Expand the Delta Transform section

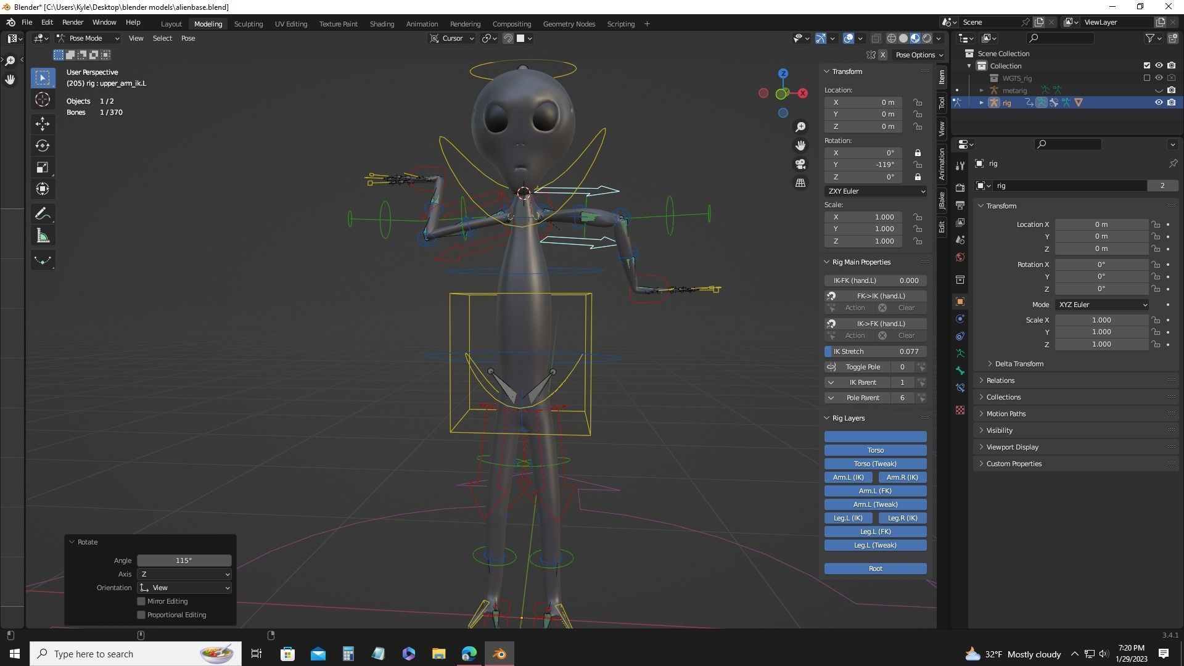1018,363
